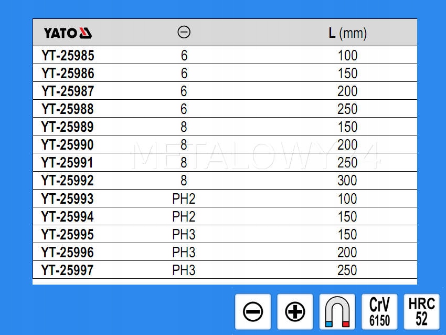Click length 150 in YT-25995 row
The width and height of the screenshot is (446, 335).
coord(347,235)
